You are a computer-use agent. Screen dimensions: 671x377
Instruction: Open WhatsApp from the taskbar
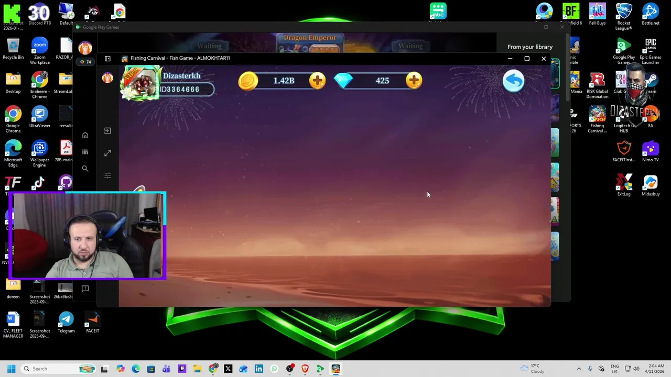point(274,369)
